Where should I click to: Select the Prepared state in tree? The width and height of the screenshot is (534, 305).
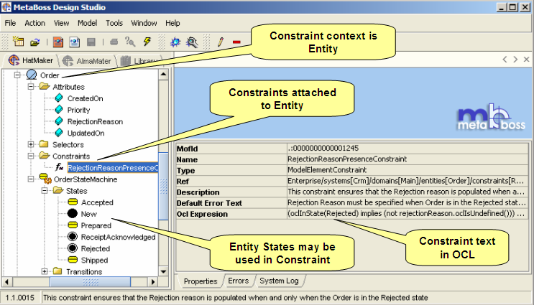(96, 225)
